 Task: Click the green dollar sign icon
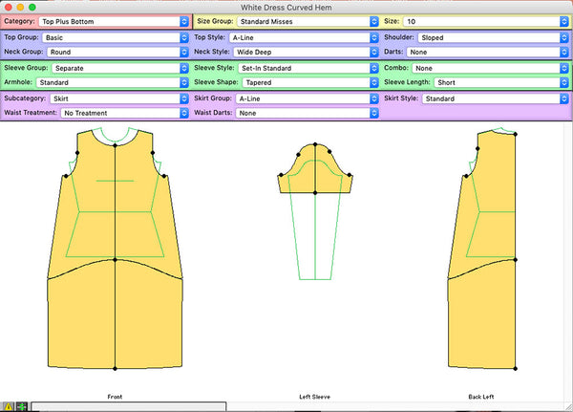[22, 406]
